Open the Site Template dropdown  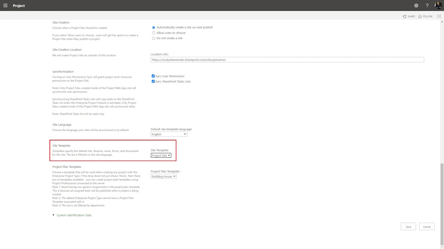[x=161, y=155]
